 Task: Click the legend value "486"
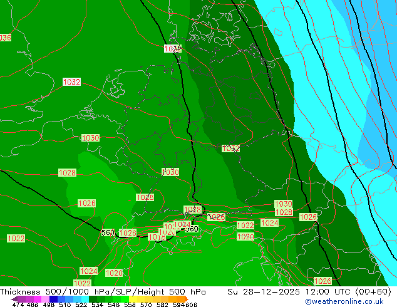(x=33, y=304)
